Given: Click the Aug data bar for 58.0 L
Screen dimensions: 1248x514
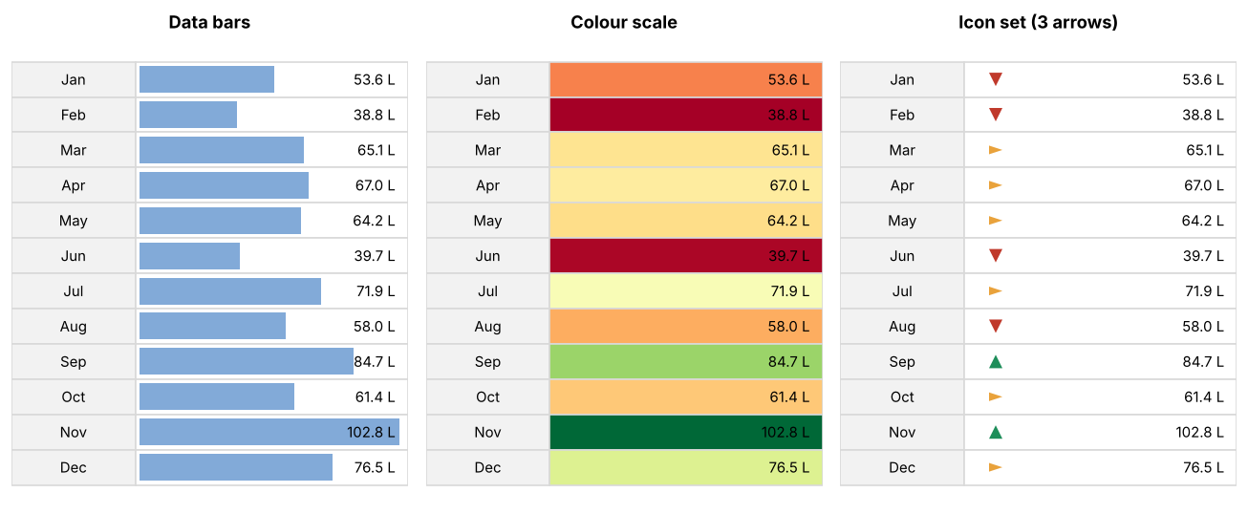Looking at the screenshot, I should [x=212, y=327].
